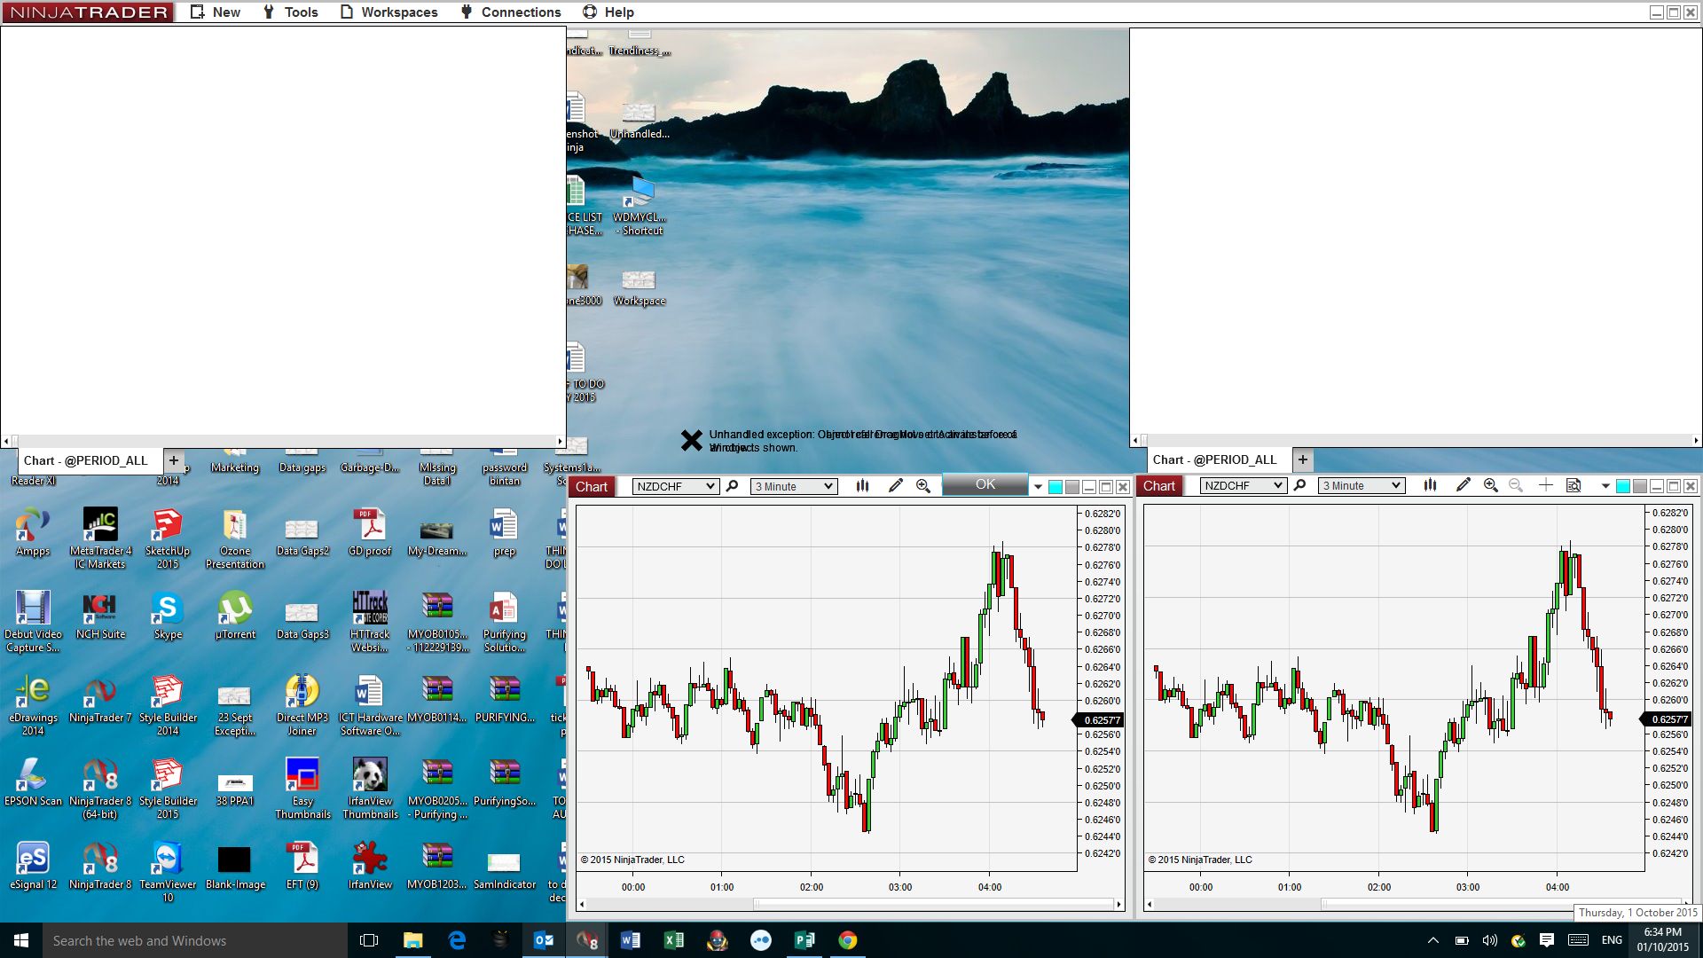Select the left Chart - @PERIOD_ALL tab

pyautogui.click(x=86, y=460)
